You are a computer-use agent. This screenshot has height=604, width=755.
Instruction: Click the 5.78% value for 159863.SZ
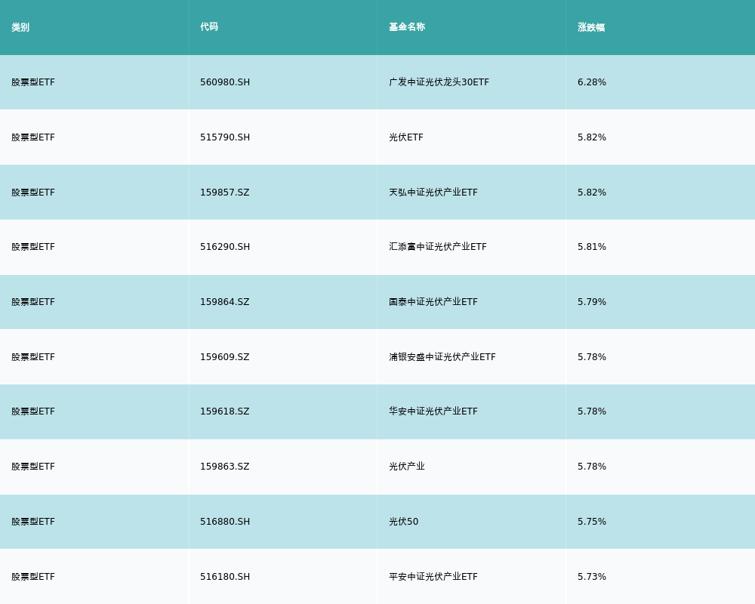[592, 467]
